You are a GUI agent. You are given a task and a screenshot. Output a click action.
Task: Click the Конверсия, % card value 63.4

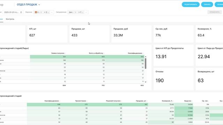point(201,35)
